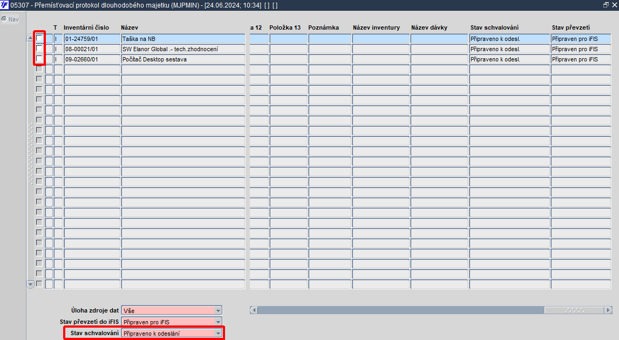Screen dimensions: 619x340
Task: Click Stav převzetí cell of Taška na NB row
Action: tap(581, 39)
